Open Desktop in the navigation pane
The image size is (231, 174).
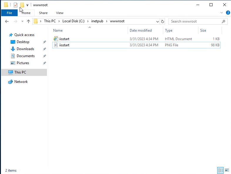pyautogui.click(x=23, y=42)
